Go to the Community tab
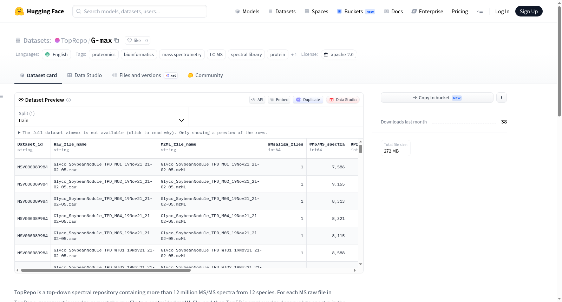 point(205,75)
